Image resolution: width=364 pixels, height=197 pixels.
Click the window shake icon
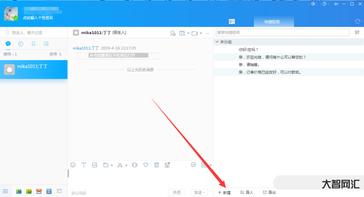pos(134,165)
